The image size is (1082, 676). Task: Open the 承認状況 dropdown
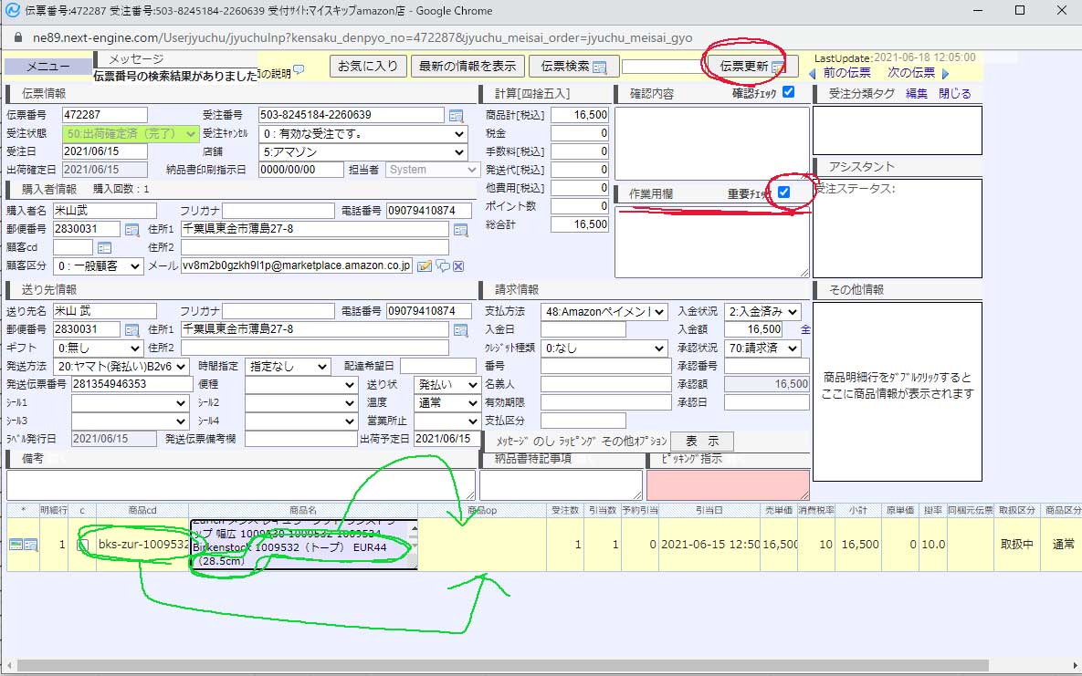click(763, 348)
